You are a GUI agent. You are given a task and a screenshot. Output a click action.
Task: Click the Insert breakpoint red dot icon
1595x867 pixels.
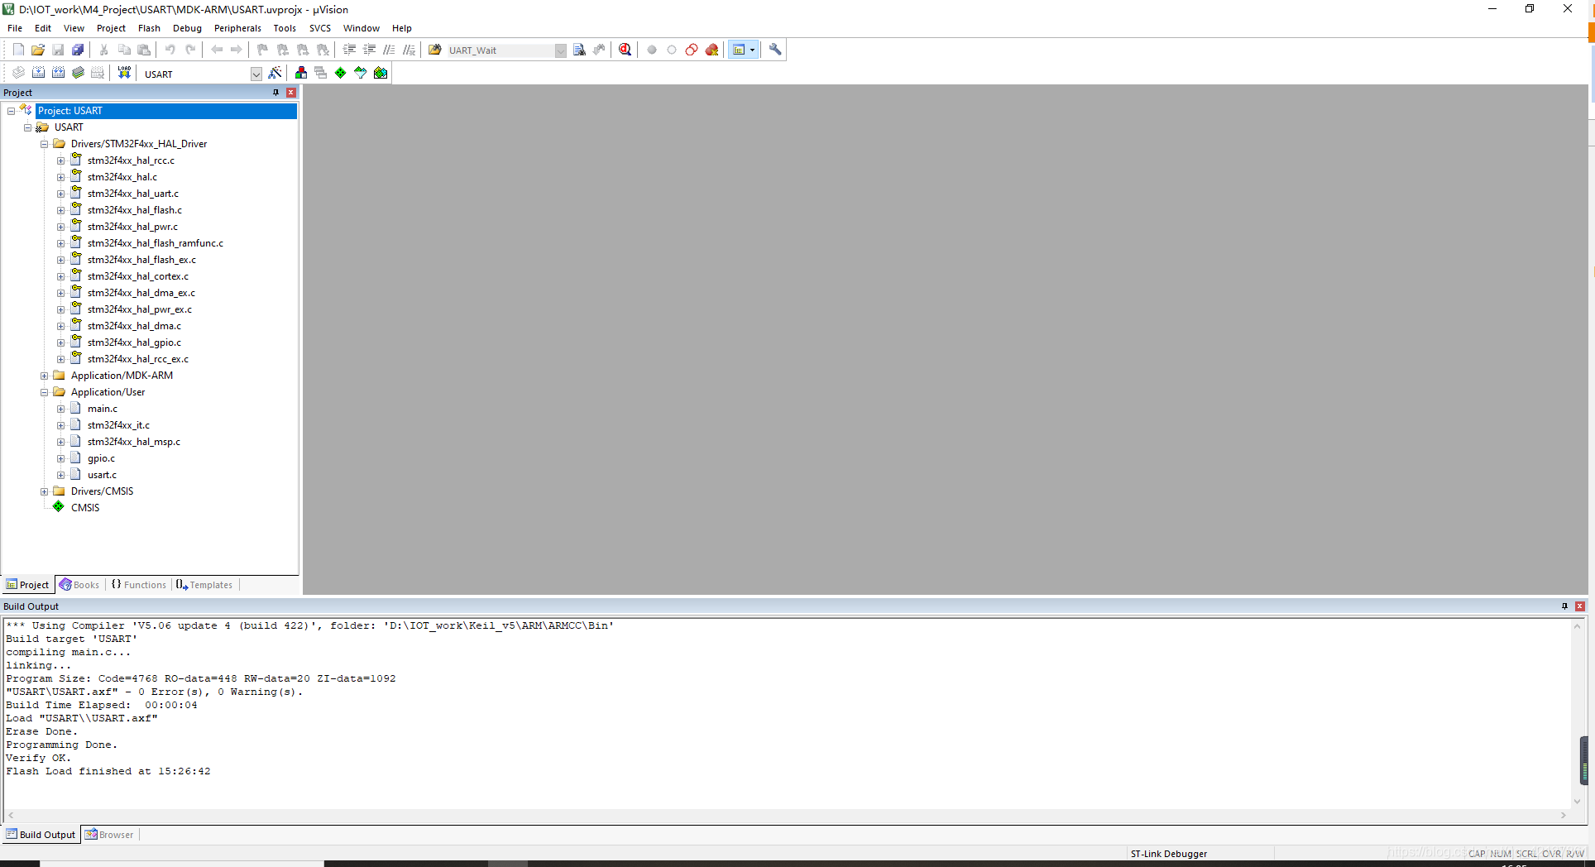[x=652, y=50]
